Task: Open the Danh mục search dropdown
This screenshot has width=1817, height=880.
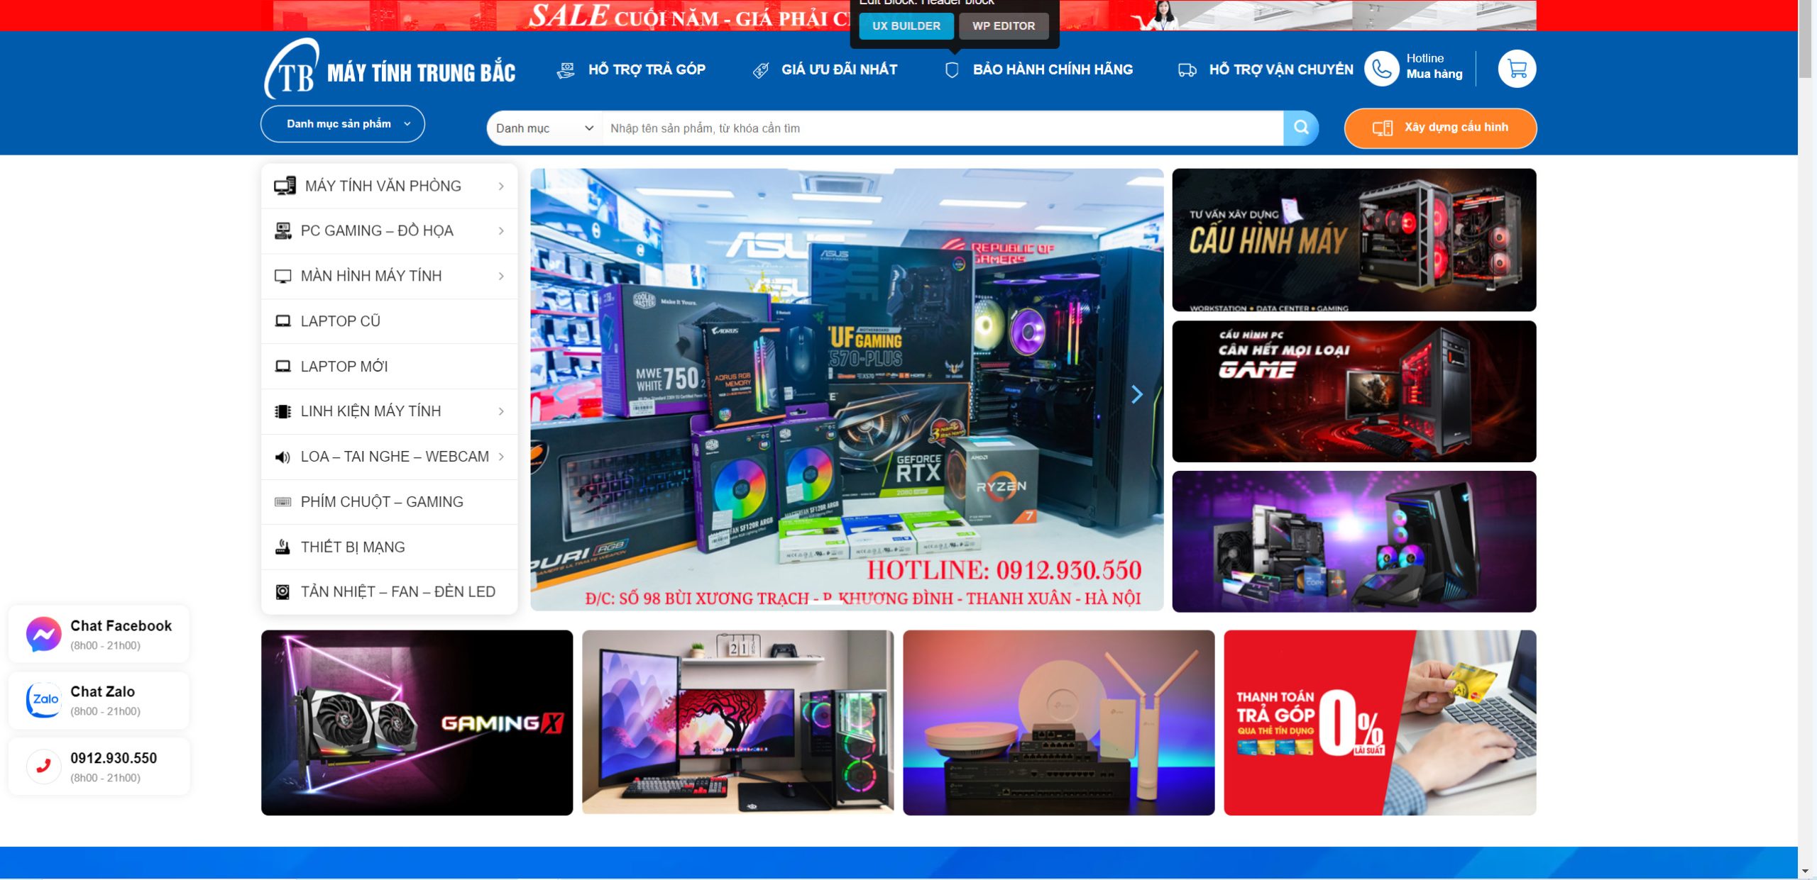Action: click(x=544, y=128)
